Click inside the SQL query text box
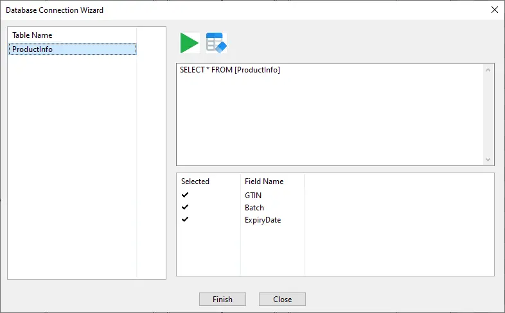Image resolution: width=505 pixels, height=313 pixels. pos(330,114)
